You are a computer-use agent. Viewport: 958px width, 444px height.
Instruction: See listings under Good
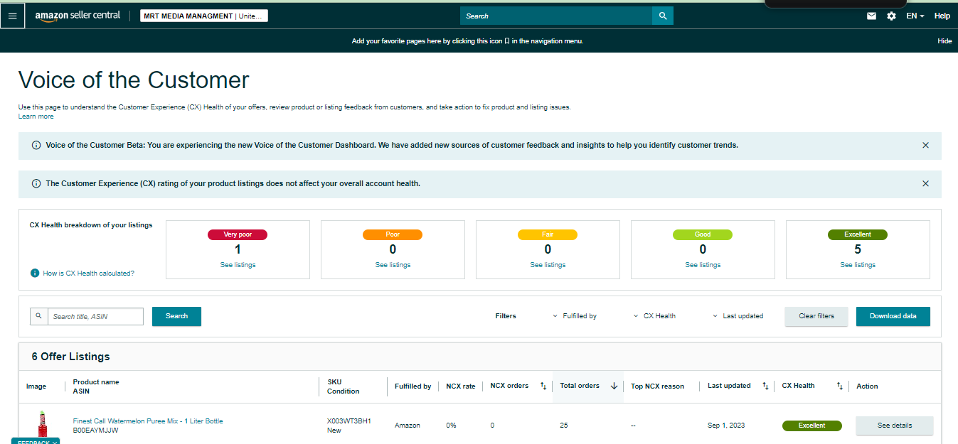(703, 265)
